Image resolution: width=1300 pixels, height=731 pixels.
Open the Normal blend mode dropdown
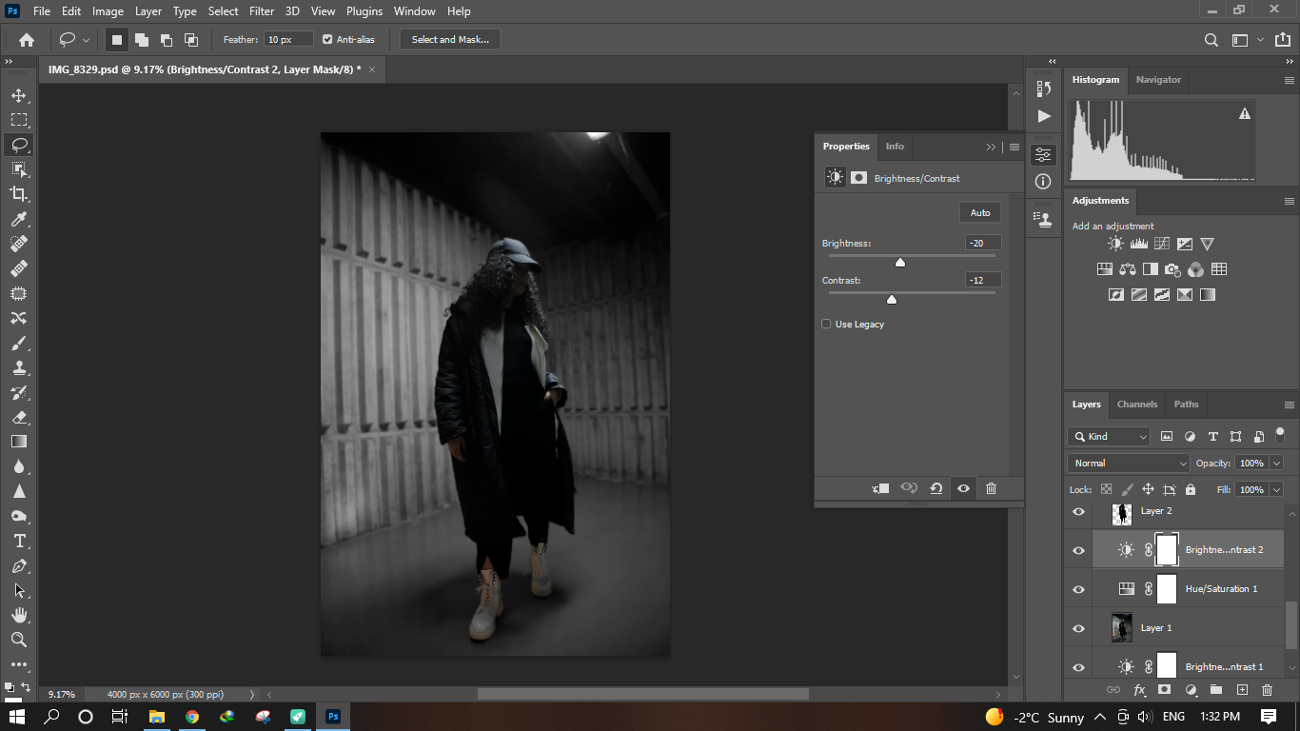[1129, 464]
